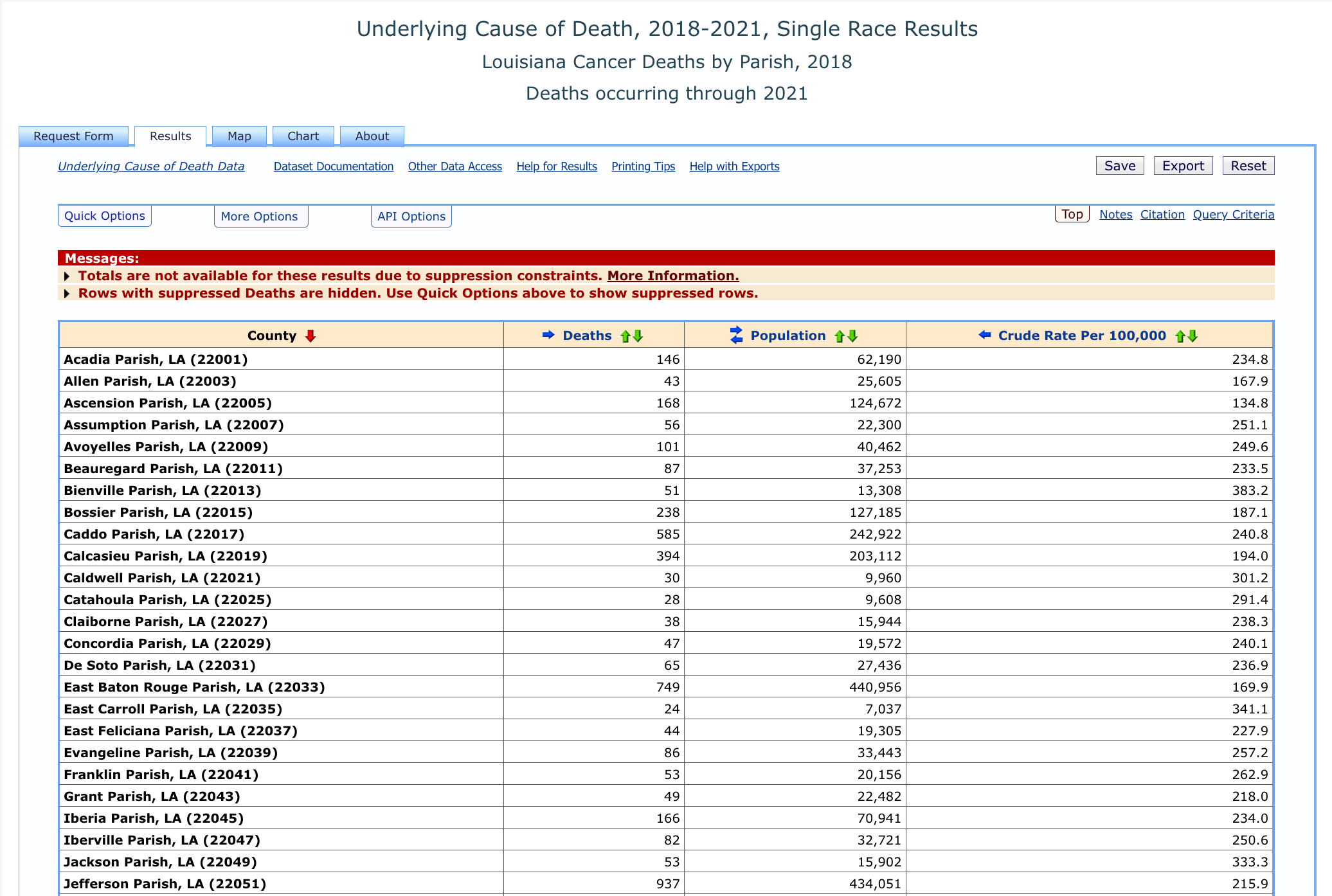Select the Bienville Parish, LA (22013) row label
This screenshot has height=896, width=1332.
click(162, 490)
